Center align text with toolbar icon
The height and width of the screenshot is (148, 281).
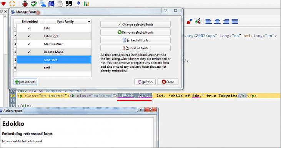point(217,21)
